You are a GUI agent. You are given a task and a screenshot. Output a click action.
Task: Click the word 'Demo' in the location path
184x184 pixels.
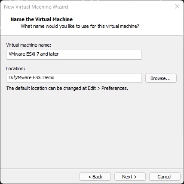[x=49, y=77]
